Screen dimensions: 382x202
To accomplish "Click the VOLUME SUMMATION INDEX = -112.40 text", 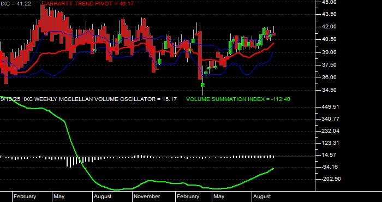I will click(238, 99).
